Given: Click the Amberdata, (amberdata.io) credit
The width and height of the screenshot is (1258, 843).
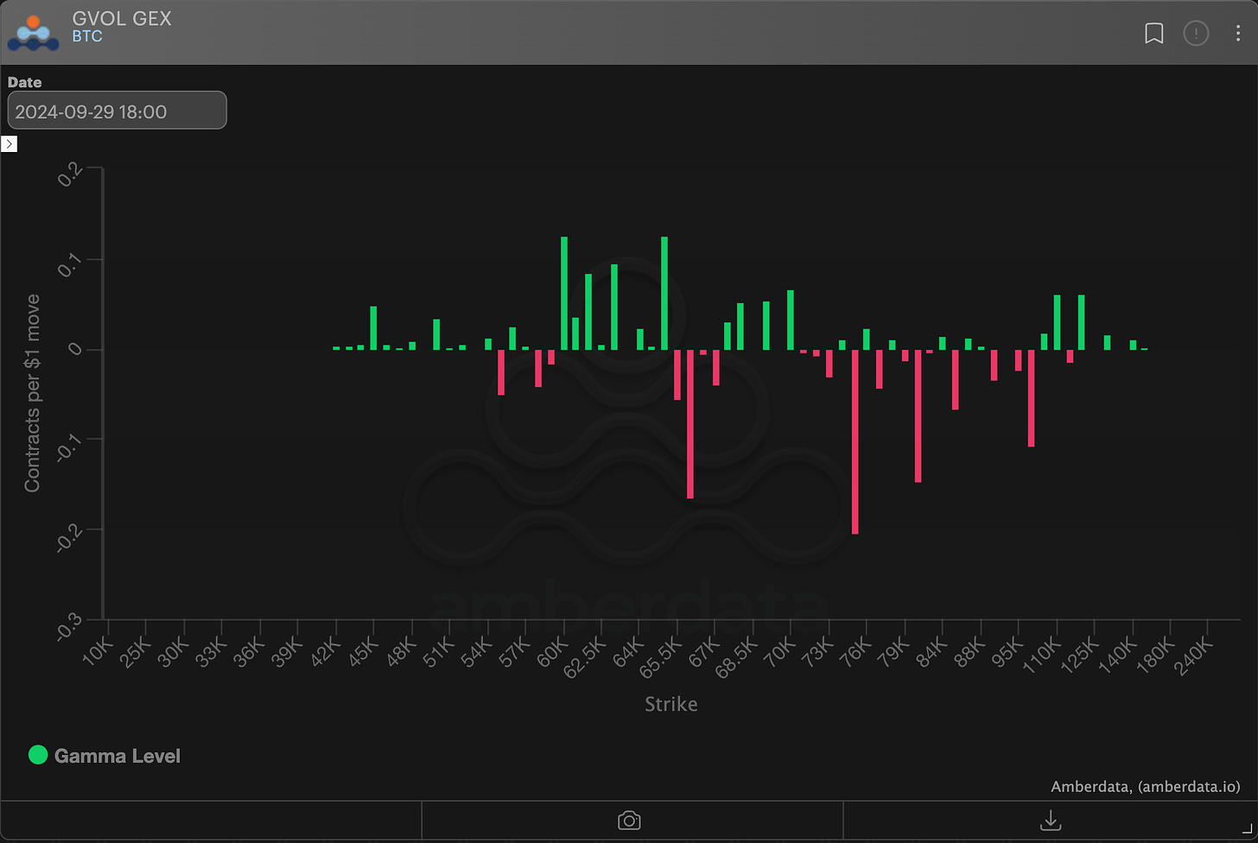Looking at the screenshot, I should [1146, 786].
